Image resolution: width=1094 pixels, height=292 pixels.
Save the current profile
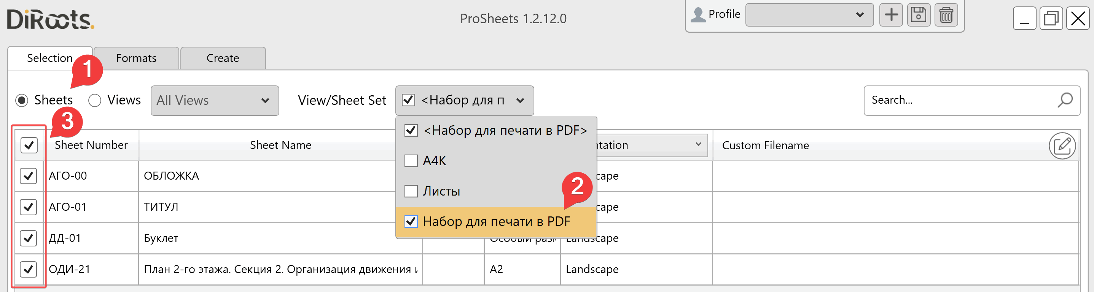(918, 15)
